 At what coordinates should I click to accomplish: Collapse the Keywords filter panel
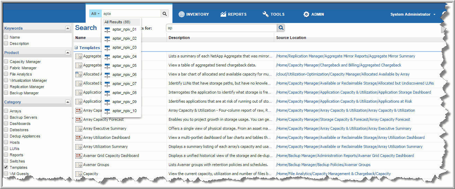point(68,28)
